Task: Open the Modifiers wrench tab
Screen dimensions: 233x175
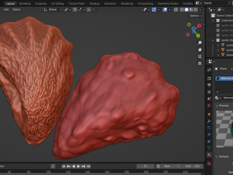Action: 209,121
